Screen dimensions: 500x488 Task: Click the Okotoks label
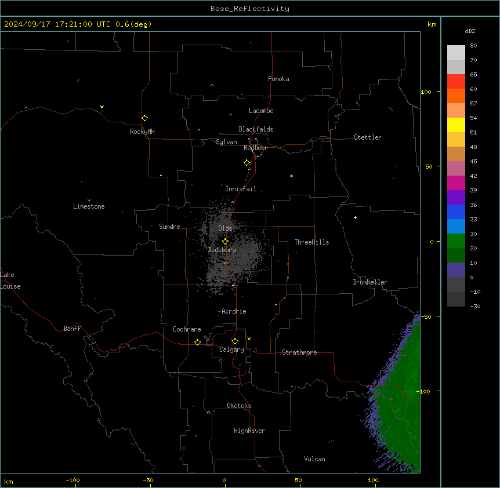(x=239, y=406)
